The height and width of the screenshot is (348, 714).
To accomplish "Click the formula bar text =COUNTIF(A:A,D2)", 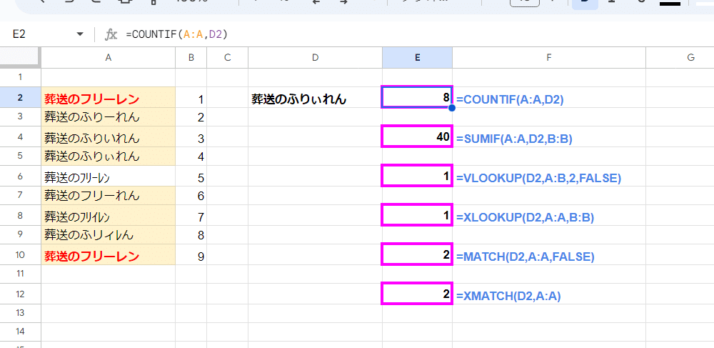I will pos(176,34).
